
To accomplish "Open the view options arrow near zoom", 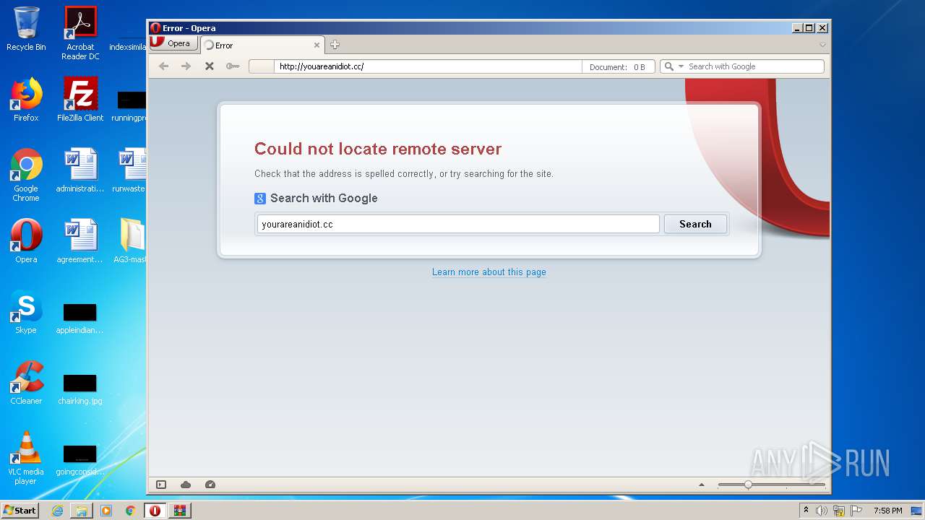I will [x=701, y=485].
